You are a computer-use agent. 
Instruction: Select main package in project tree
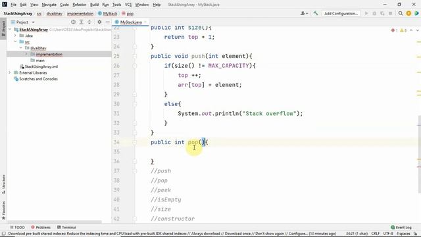pos(40,61)
